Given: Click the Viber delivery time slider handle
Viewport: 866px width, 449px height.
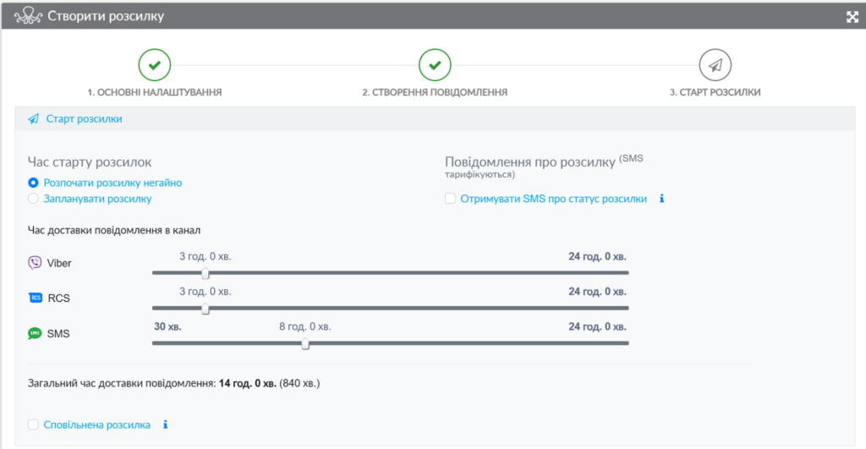Looking at the screenshot, I should [205, 273].
